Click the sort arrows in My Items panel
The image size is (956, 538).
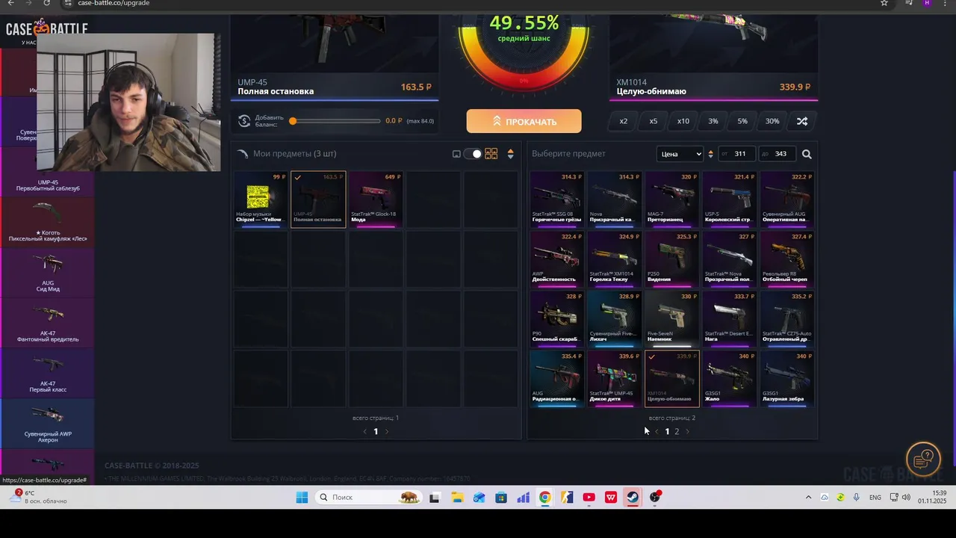click(x=510, y=154)
